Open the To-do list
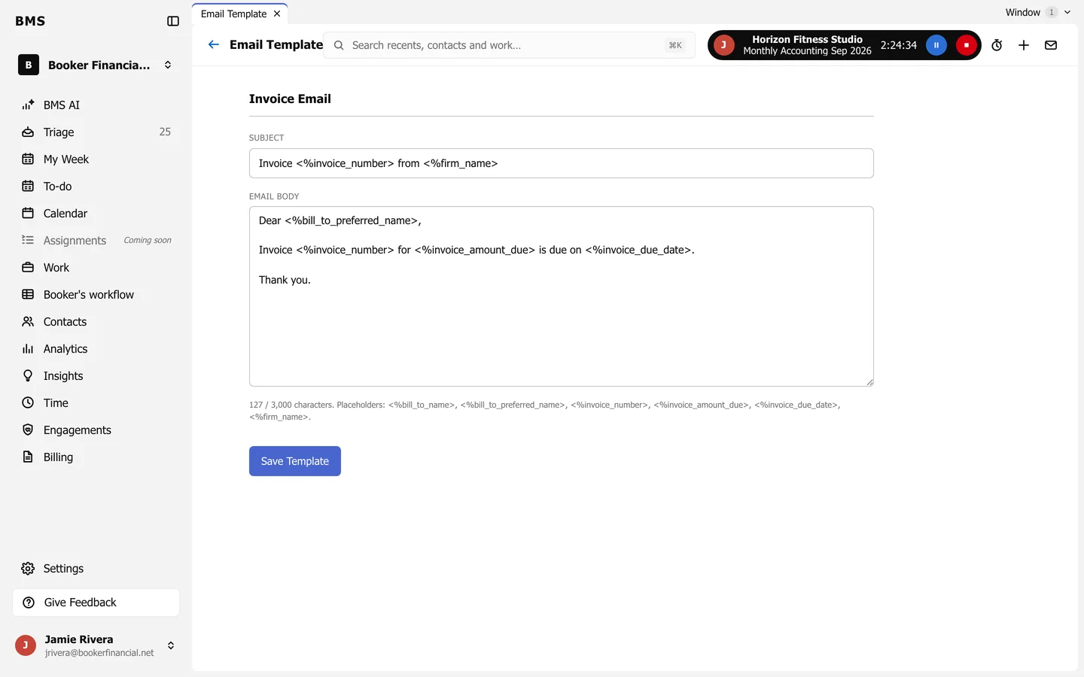 pos(96,187)
